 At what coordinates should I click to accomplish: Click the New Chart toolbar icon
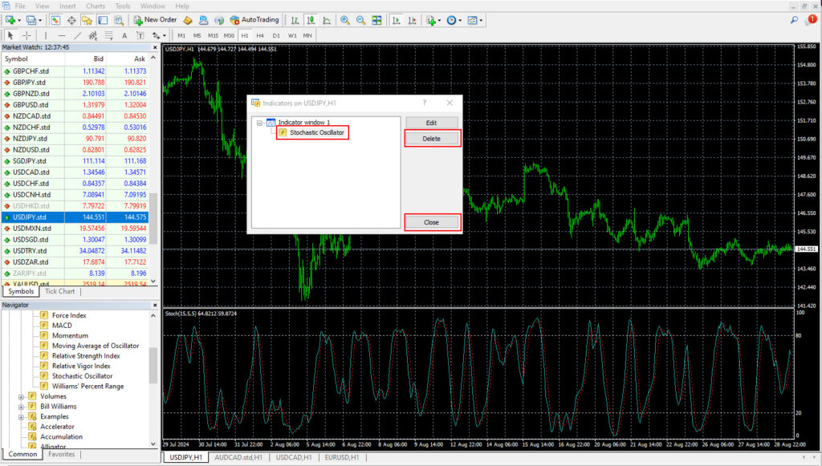(10, 20)
